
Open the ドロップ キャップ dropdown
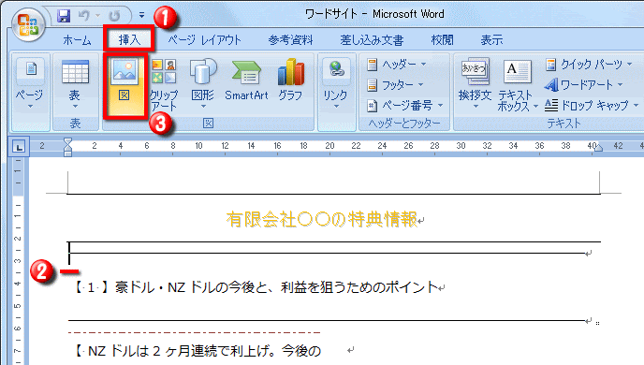point(592,106)
